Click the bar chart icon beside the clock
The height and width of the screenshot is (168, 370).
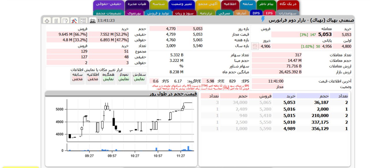pos(92,21)
